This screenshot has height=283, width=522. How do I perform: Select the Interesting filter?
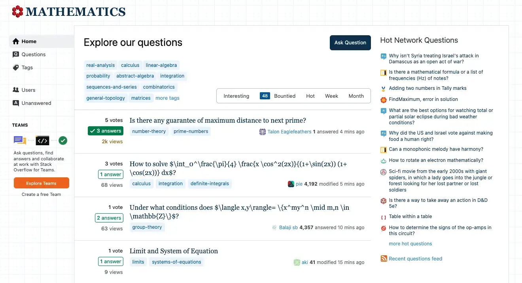(x=236, y=96)
